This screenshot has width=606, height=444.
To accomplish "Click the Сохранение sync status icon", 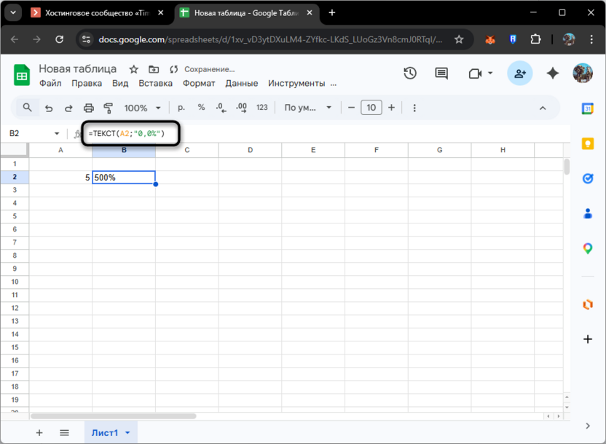I will pos(173,69).
